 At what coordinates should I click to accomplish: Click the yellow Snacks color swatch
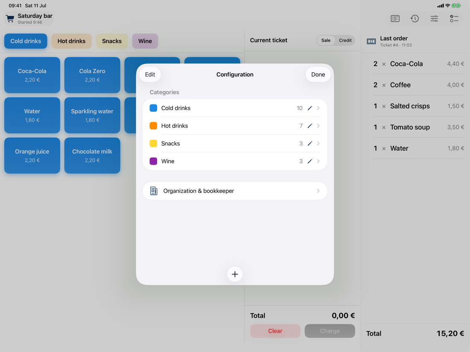tap(153, 143)
